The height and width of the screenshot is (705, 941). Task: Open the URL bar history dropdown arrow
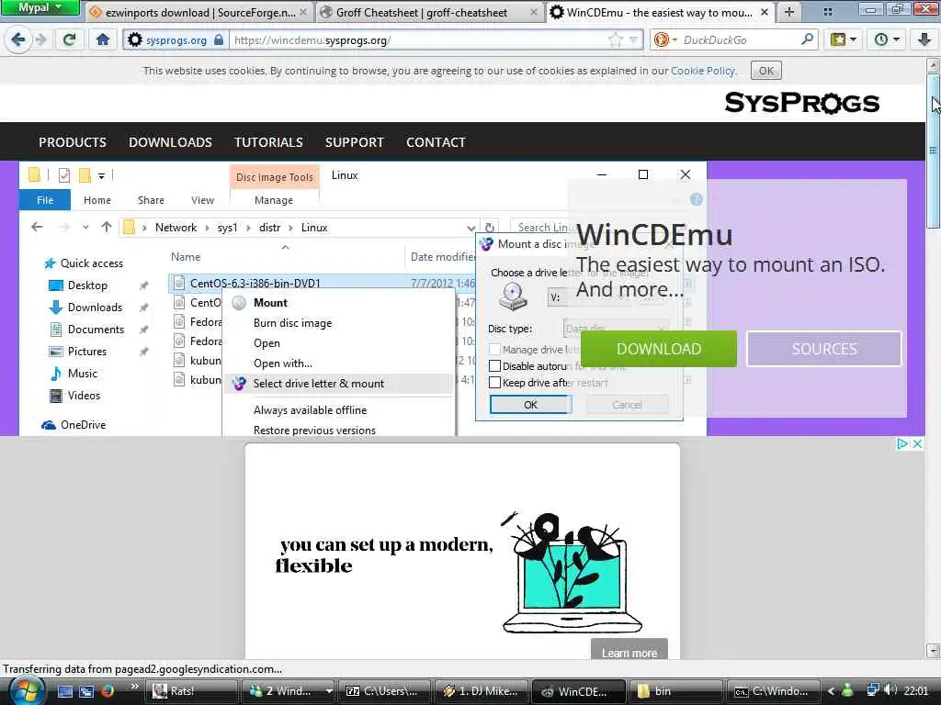[634, 40]
